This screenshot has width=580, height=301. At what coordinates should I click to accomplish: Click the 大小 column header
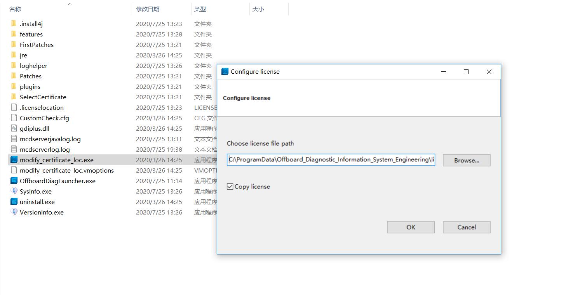[x=258, y=9]
